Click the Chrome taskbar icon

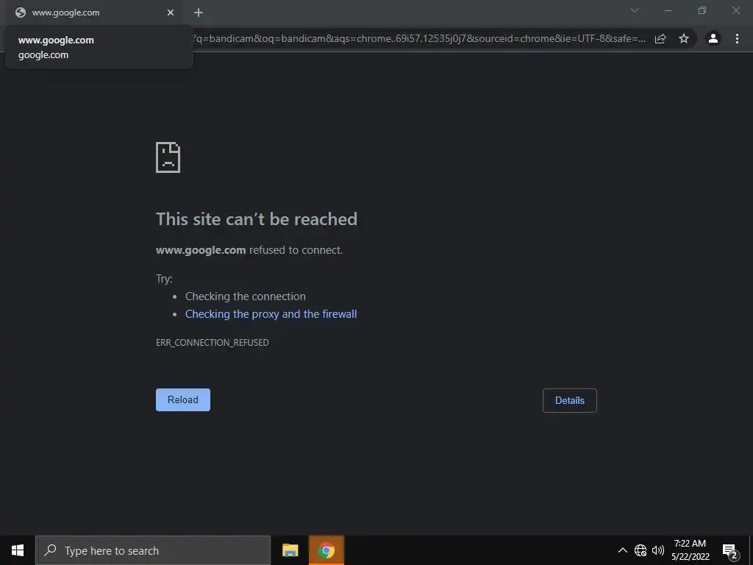tap(326, 550)
